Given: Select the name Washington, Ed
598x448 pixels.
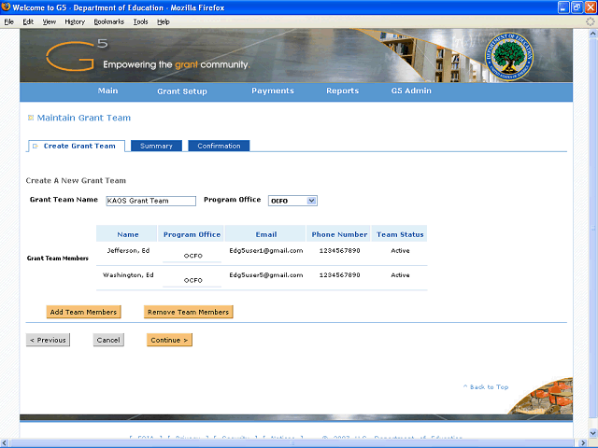Looking at the screenshot, I should coord(128,275).
